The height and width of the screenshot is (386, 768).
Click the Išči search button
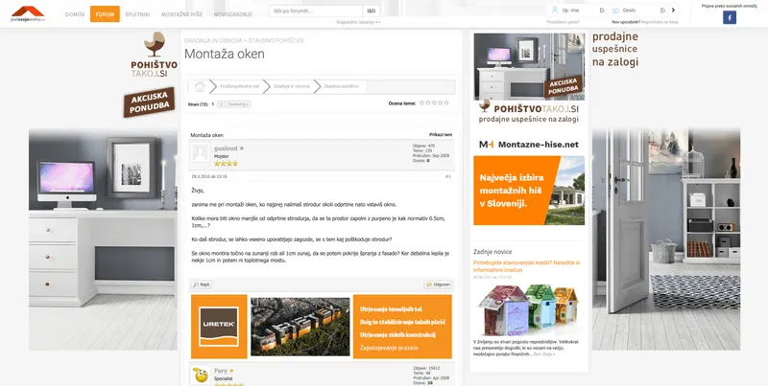tap(372, 11)
